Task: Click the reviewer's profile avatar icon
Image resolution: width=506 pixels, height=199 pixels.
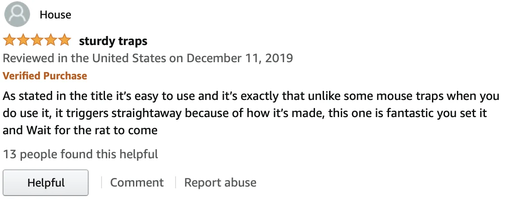Action: point(17,15)
